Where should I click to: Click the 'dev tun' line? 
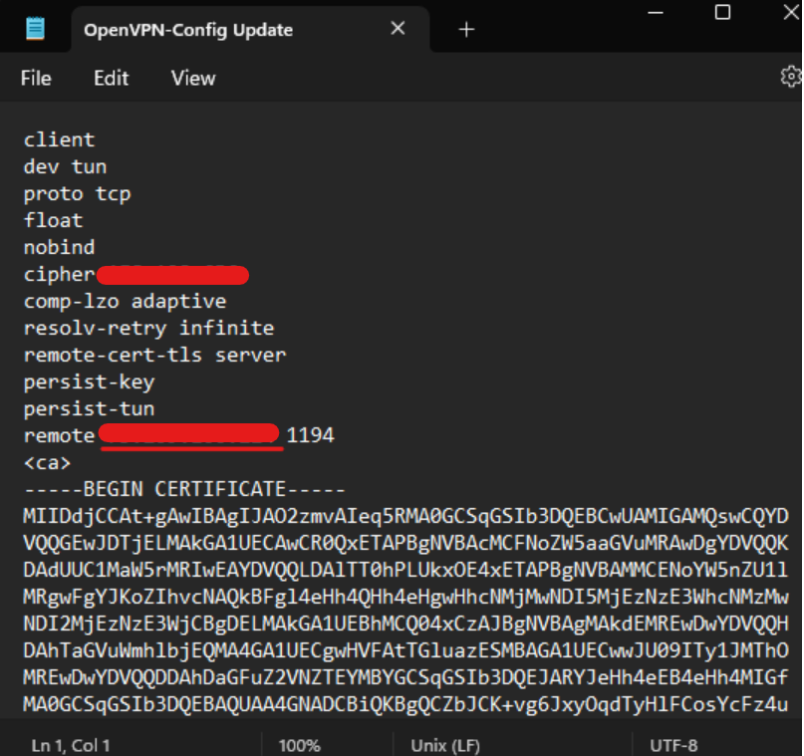click(x=65, y=166)
